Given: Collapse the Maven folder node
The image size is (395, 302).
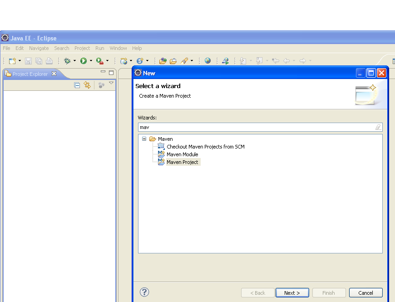Looking at the screenshot, I should point(144,139).
